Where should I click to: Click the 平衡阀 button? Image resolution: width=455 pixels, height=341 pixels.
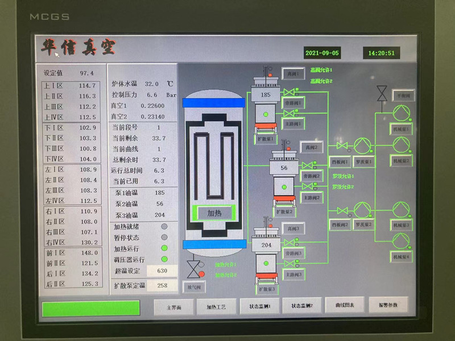coord(403,95)
